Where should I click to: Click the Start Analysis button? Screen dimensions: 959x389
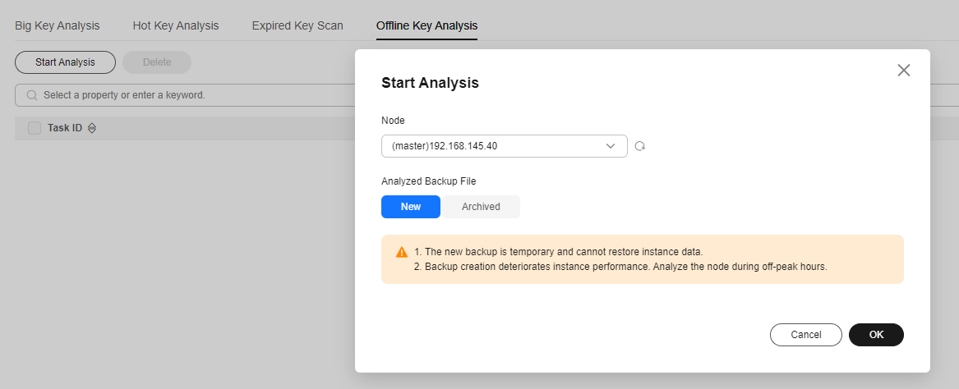[x=65, y=62]
